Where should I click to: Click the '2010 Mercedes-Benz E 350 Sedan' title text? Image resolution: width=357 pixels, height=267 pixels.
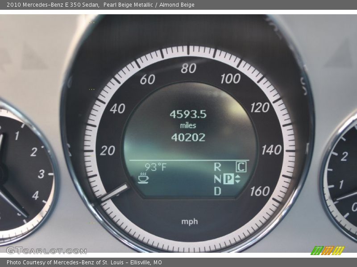click(53, 4)
